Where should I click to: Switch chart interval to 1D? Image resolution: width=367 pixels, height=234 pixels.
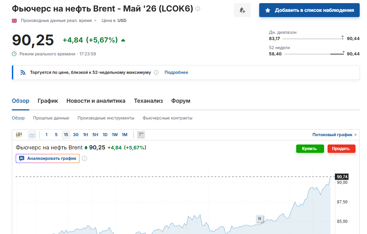pyautogui.click(x=105, y=135)
